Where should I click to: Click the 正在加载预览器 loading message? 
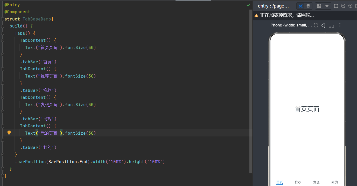coord(287,16)
